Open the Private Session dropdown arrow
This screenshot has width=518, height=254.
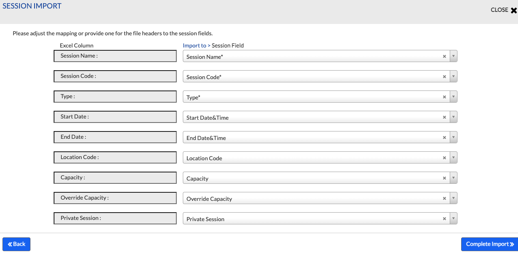tap(454, 219)
